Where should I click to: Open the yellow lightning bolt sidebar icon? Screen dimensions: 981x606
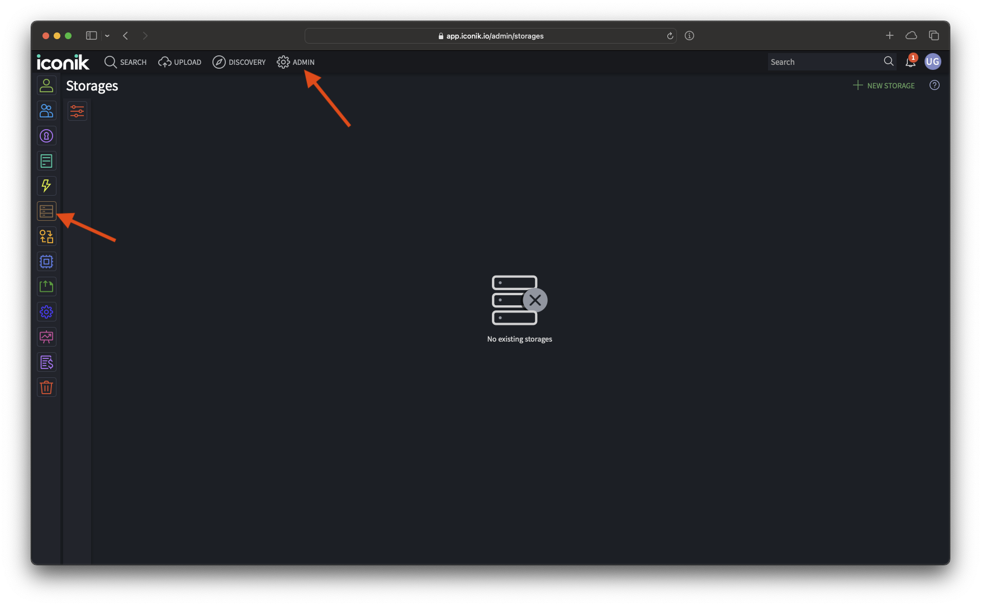[x=46, y=186]
